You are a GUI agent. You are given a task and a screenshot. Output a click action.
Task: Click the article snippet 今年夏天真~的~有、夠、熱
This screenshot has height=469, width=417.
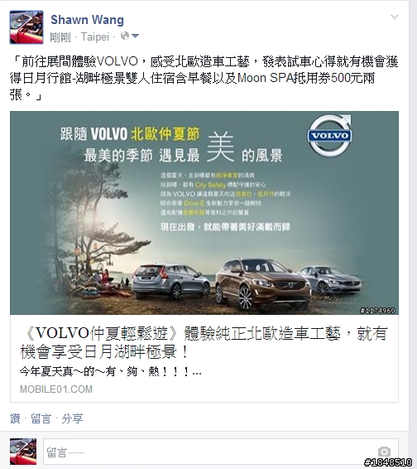tap(111, 372)
